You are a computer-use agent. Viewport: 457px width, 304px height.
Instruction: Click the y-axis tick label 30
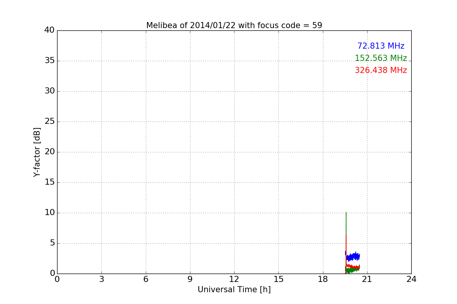click(x=49, y=91)
